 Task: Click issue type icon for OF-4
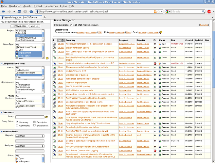coord(54,155)
